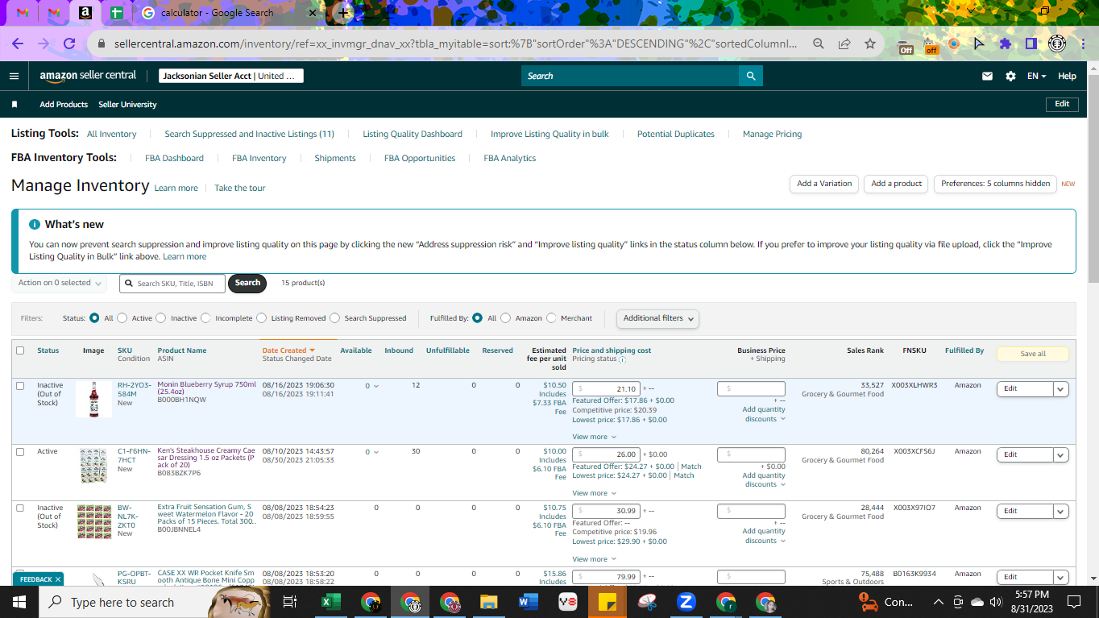Click the Save all button

pos(1033,354)
